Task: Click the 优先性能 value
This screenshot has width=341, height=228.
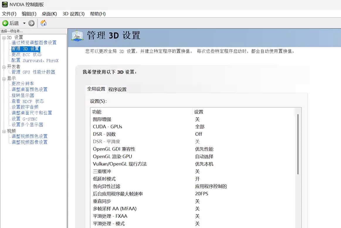Action: pos(204,149)
